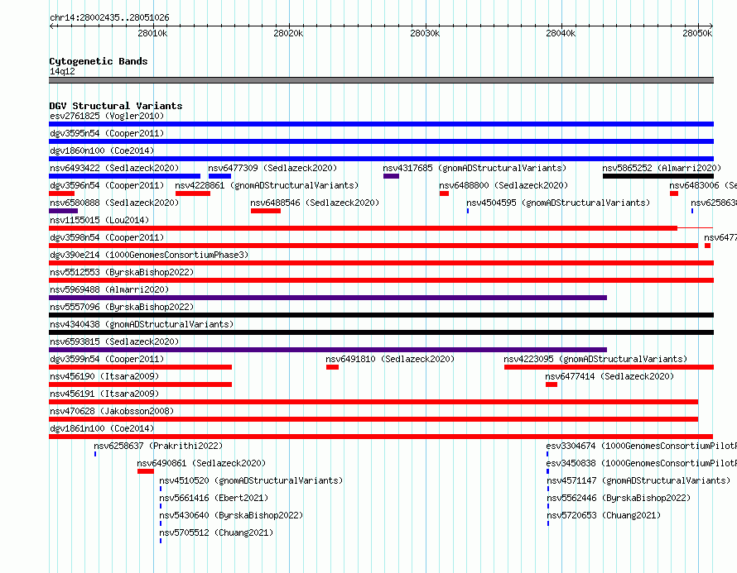737x573 pixels.
Task: Open nsv5865252 (Almarri2020) variant
Action: (662, 168)
